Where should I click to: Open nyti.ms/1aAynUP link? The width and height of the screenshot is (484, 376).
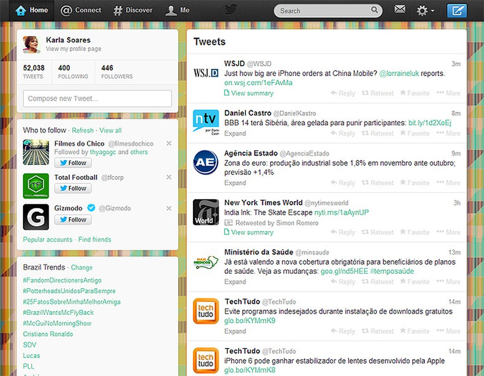coord(341,212)
